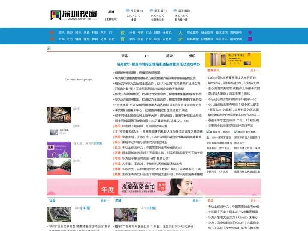Screen dimensions: 308x231
Task: Open article 华为开发者大会2023（Cloud）珠海分
Action: coord(233,217)
